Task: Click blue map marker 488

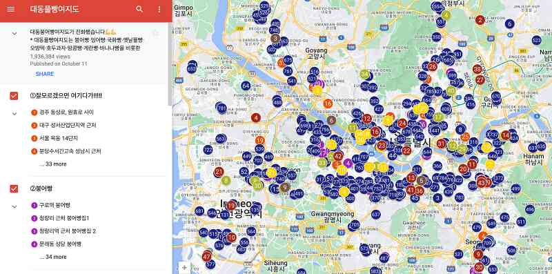Action: pos(277,103)
